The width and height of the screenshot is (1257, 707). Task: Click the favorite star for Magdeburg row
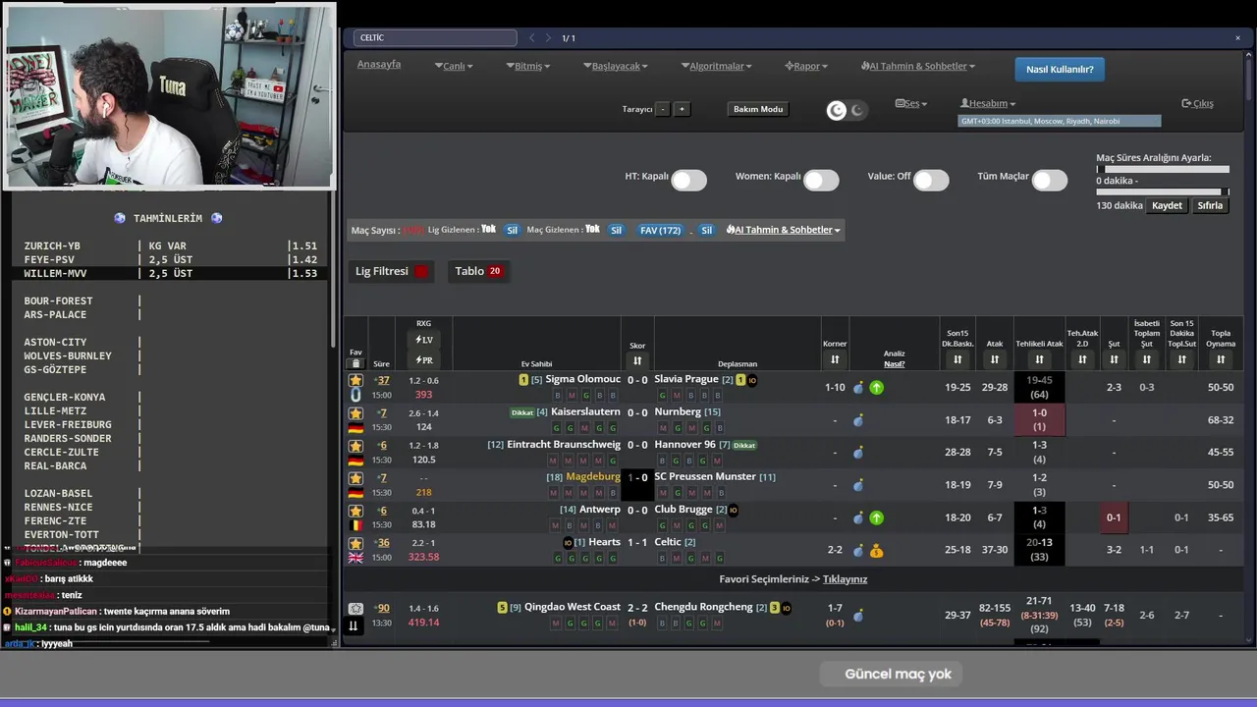355,478
